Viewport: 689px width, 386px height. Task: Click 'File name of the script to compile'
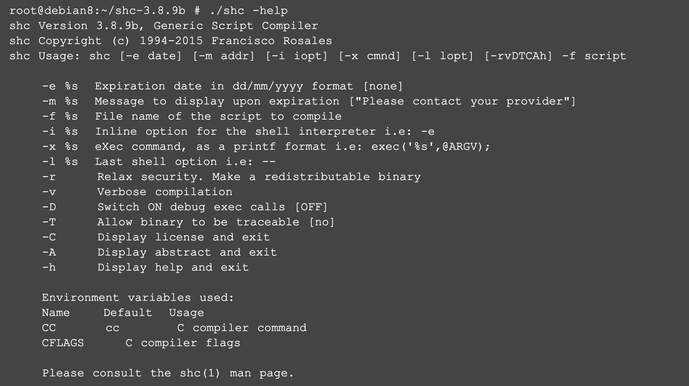click(x=218, y=116)
